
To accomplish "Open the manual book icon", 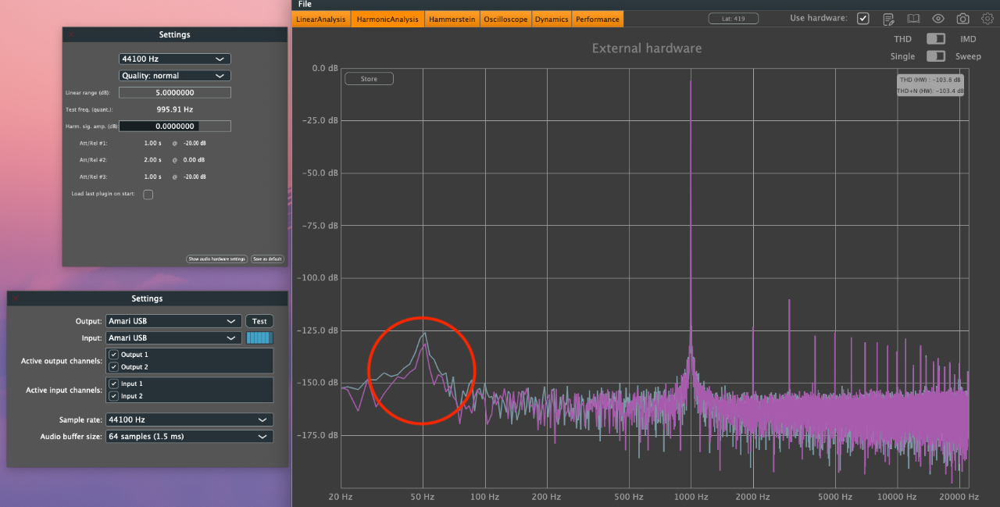I will pos(913,19).
